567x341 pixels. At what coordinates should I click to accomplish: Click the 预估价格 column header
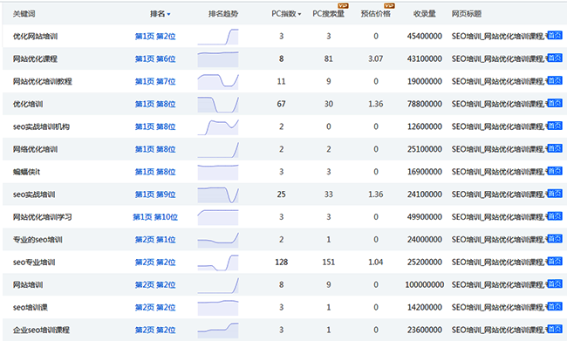coord(375,14)
